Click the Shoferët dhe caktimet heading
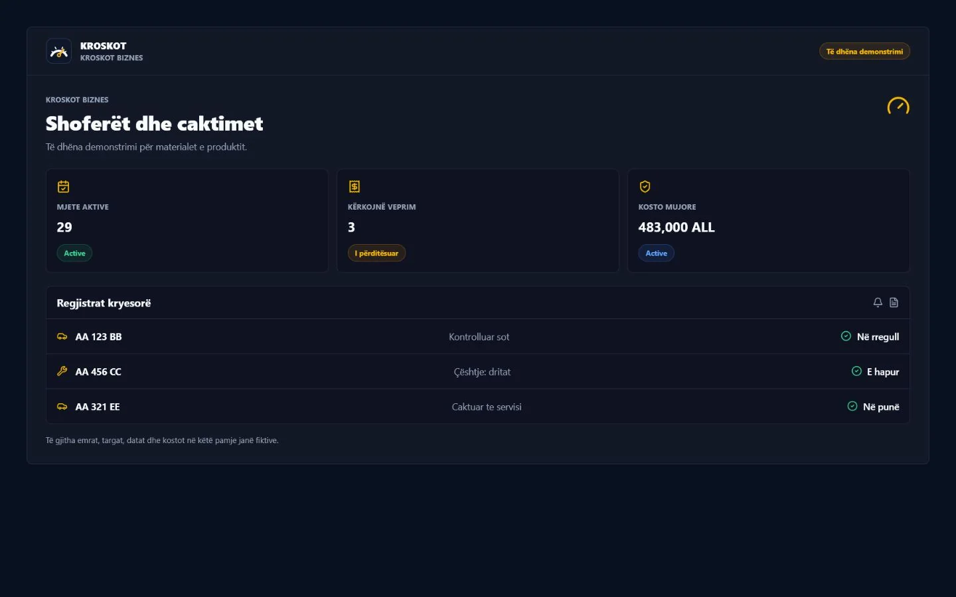The width and height of the screenshot is (956, 597). [155, 124]
